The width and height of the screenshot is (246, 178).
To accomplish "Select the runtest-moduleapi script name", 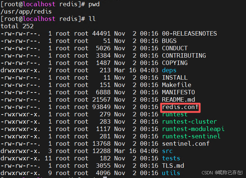I will click(x=193, y=129).
